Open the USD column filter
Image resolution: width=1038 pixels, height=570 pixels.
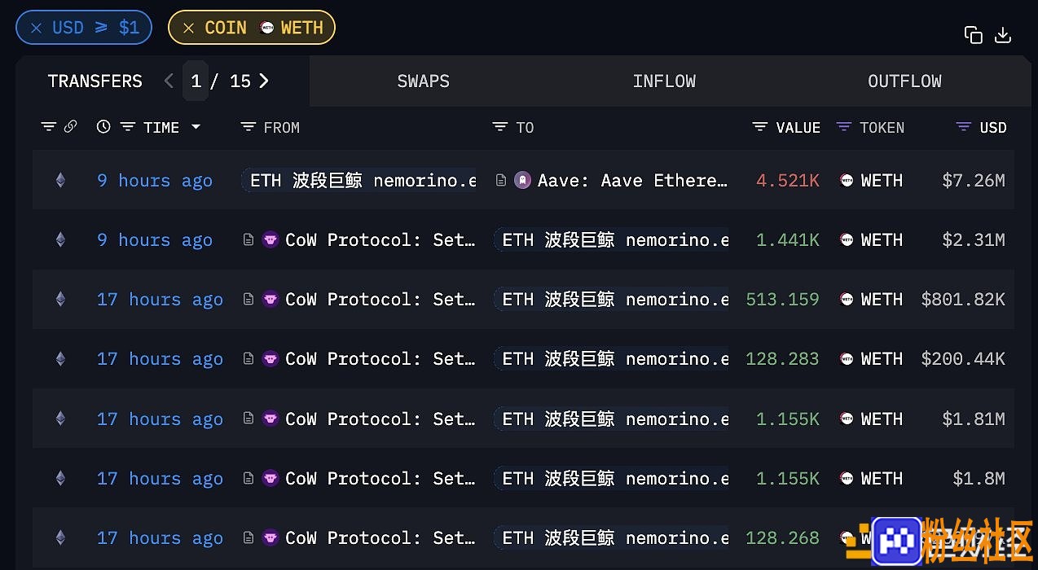coord(964,127)
